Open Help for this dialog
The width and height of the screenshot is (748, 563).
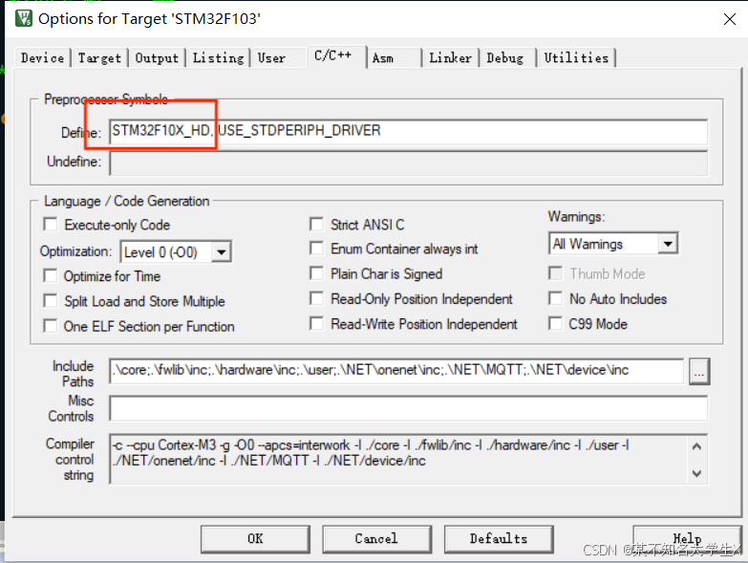[687, 539]
